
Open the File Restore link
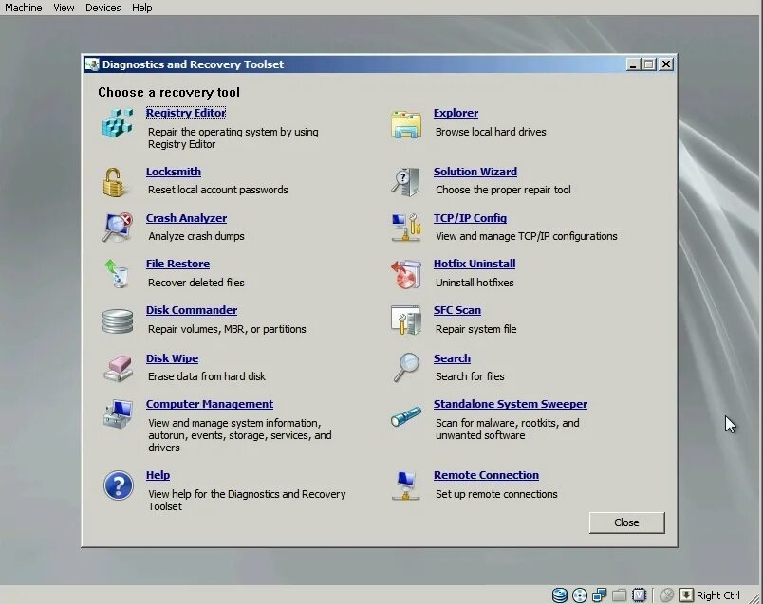(178, 264)
